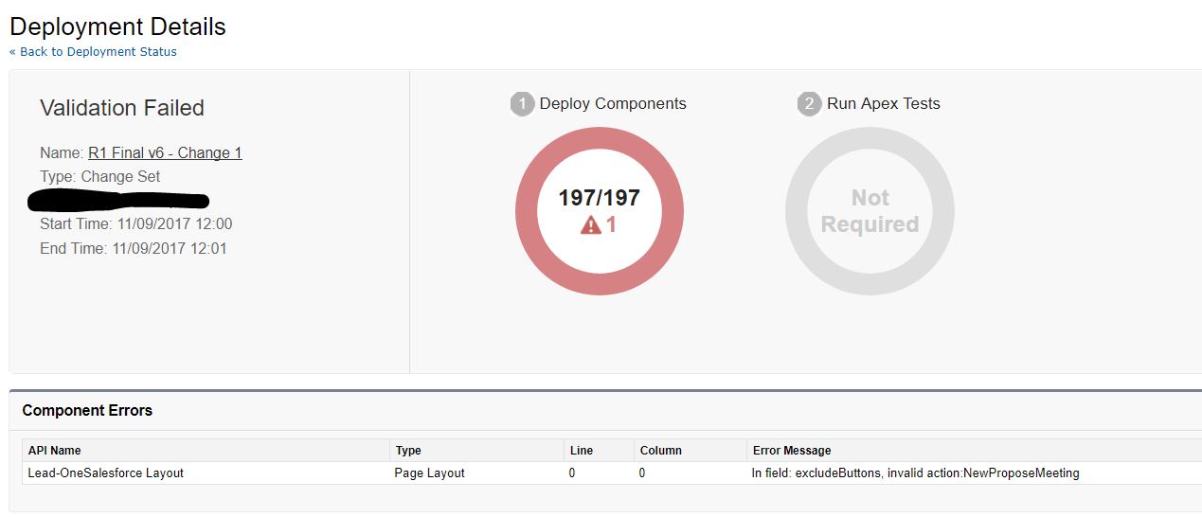Click the Component Errors section heading

click(87, 411)
